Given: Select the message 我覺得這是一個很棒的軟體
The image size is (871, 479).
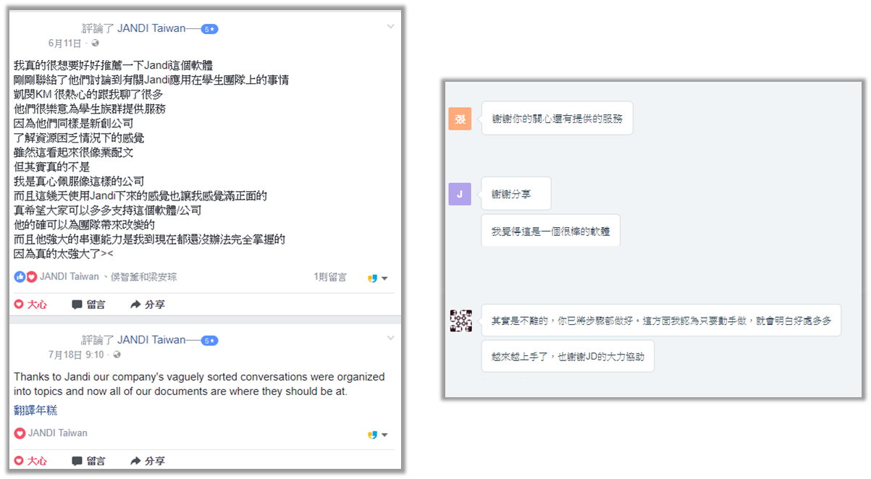Looking at the screenshot, I should point(550,230).
